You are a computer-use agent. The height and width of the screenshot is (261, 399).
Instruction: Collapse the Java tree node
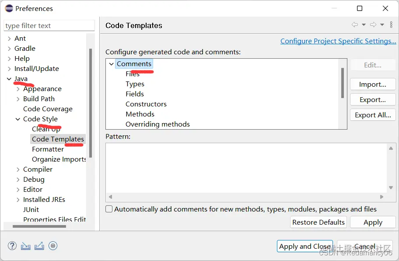click(x=9, y=79)
